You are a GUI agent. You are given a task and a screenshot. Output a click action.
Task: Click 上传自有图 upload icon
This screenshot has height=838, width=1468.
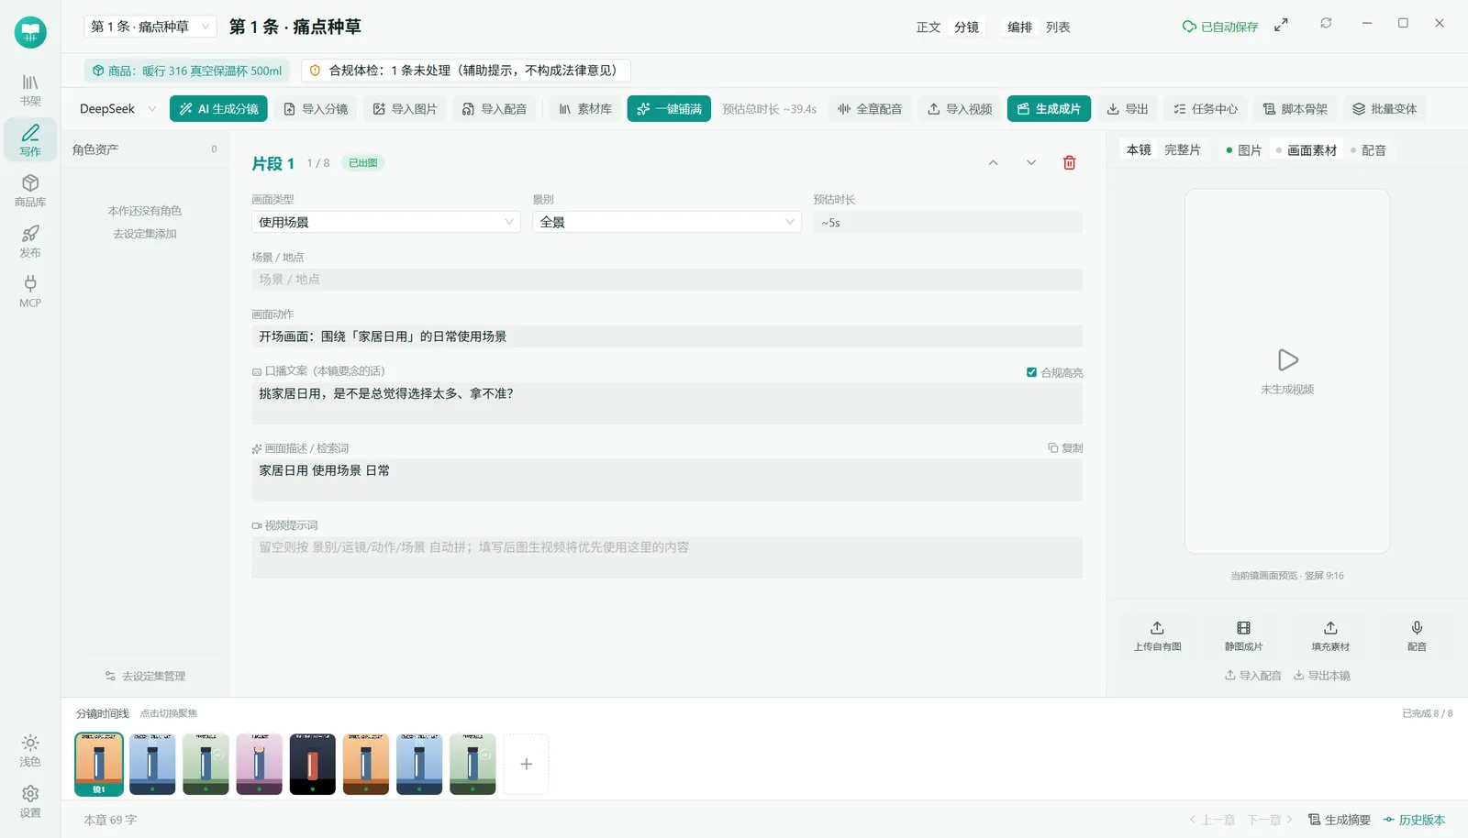(x=1157, y=635)
